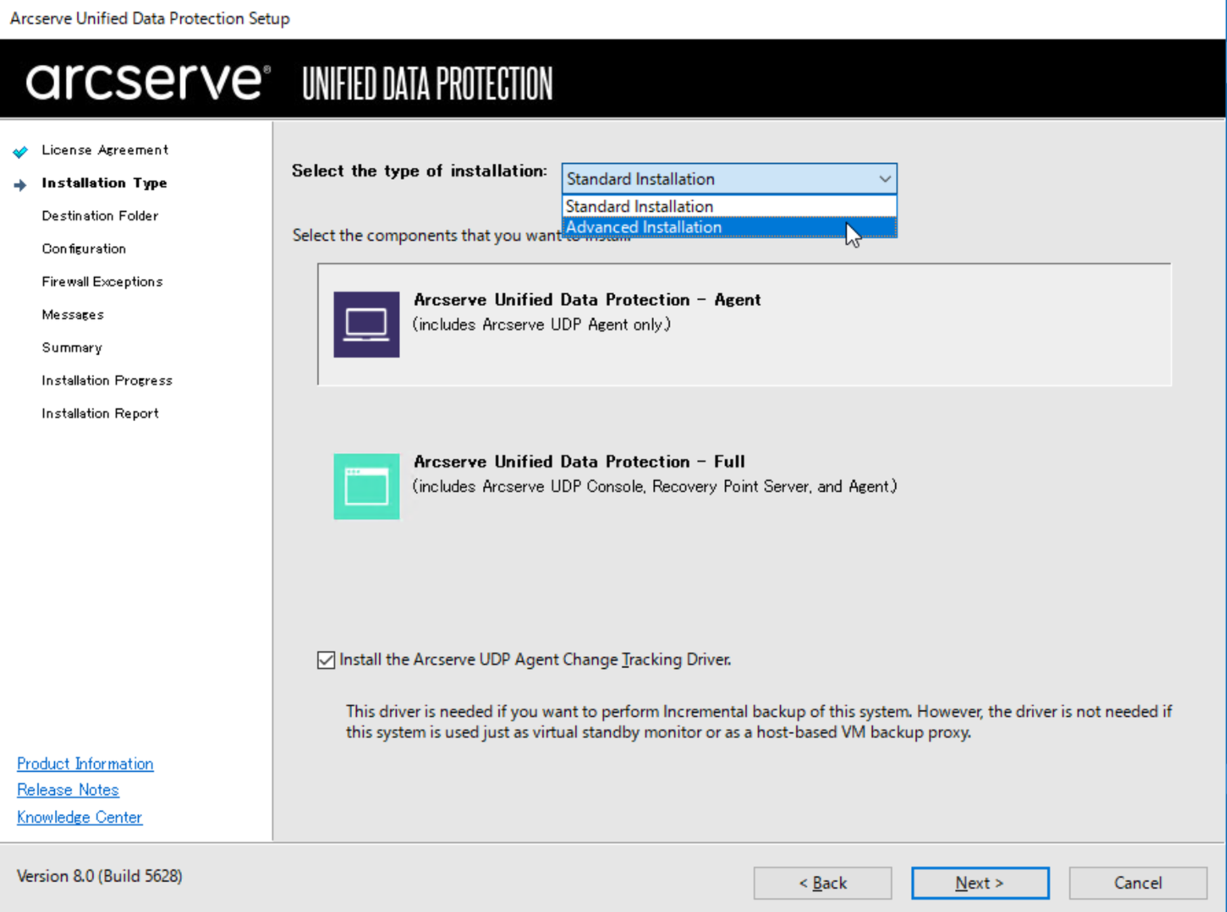Click the Arcserve Unified Data Protection – Full title
Viewport: 1227px width, 912px height.
[579, 461]
